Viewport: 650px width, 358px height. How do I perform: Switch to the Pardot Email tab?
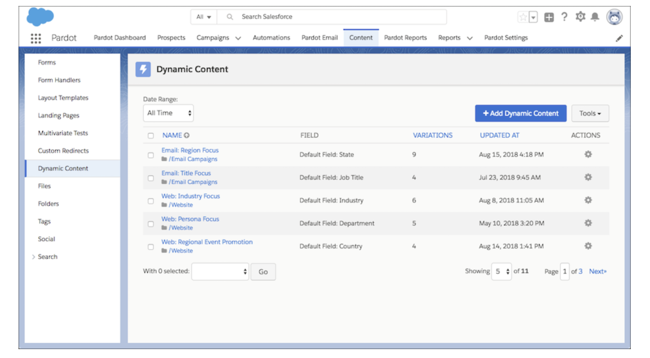319,38
